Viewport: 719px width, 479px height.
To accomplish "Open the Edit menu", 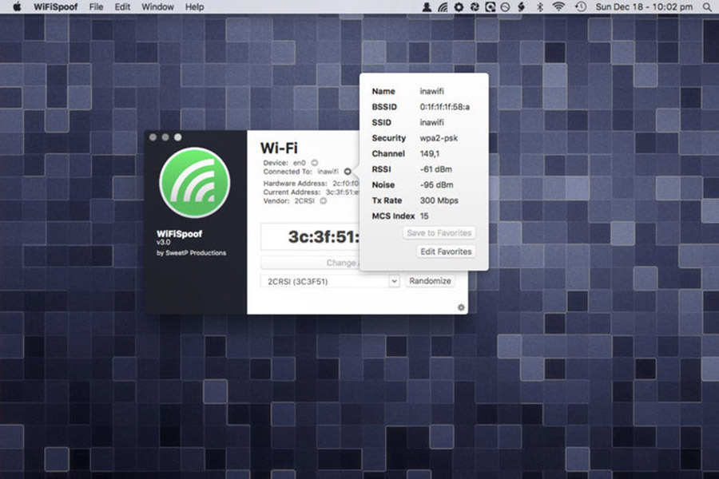I will click(122, 7).
